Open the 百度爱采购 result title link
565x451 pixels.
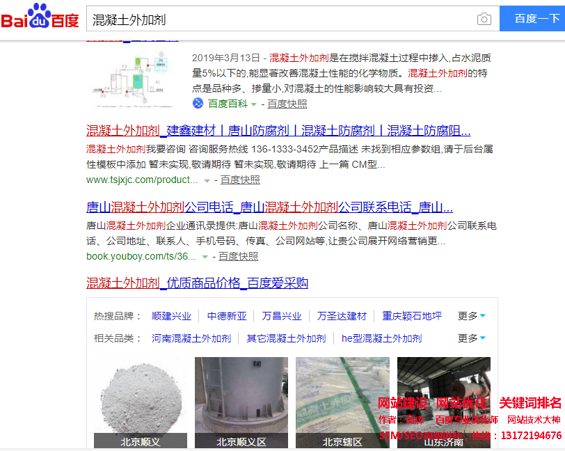click(197, 283)
